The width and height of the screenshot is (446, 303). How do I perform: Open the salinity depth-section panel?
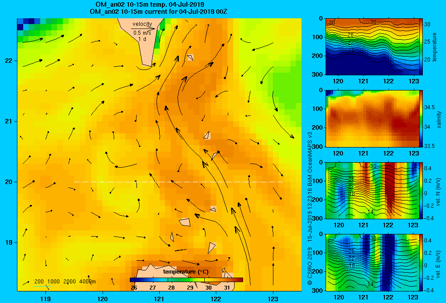[372, 119]
